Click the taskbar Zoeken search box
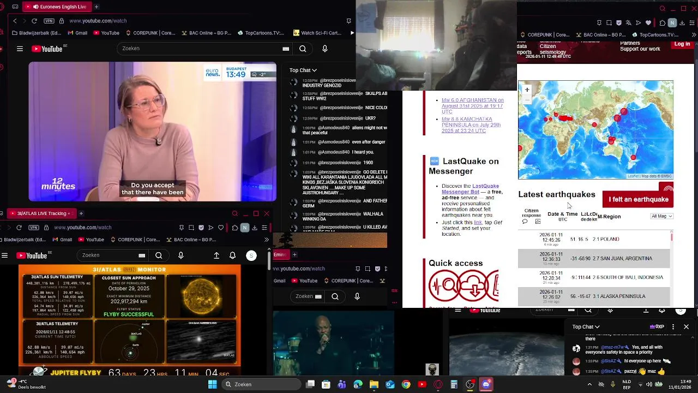This screenshot has height=393, width=698. tap(261, 384)
